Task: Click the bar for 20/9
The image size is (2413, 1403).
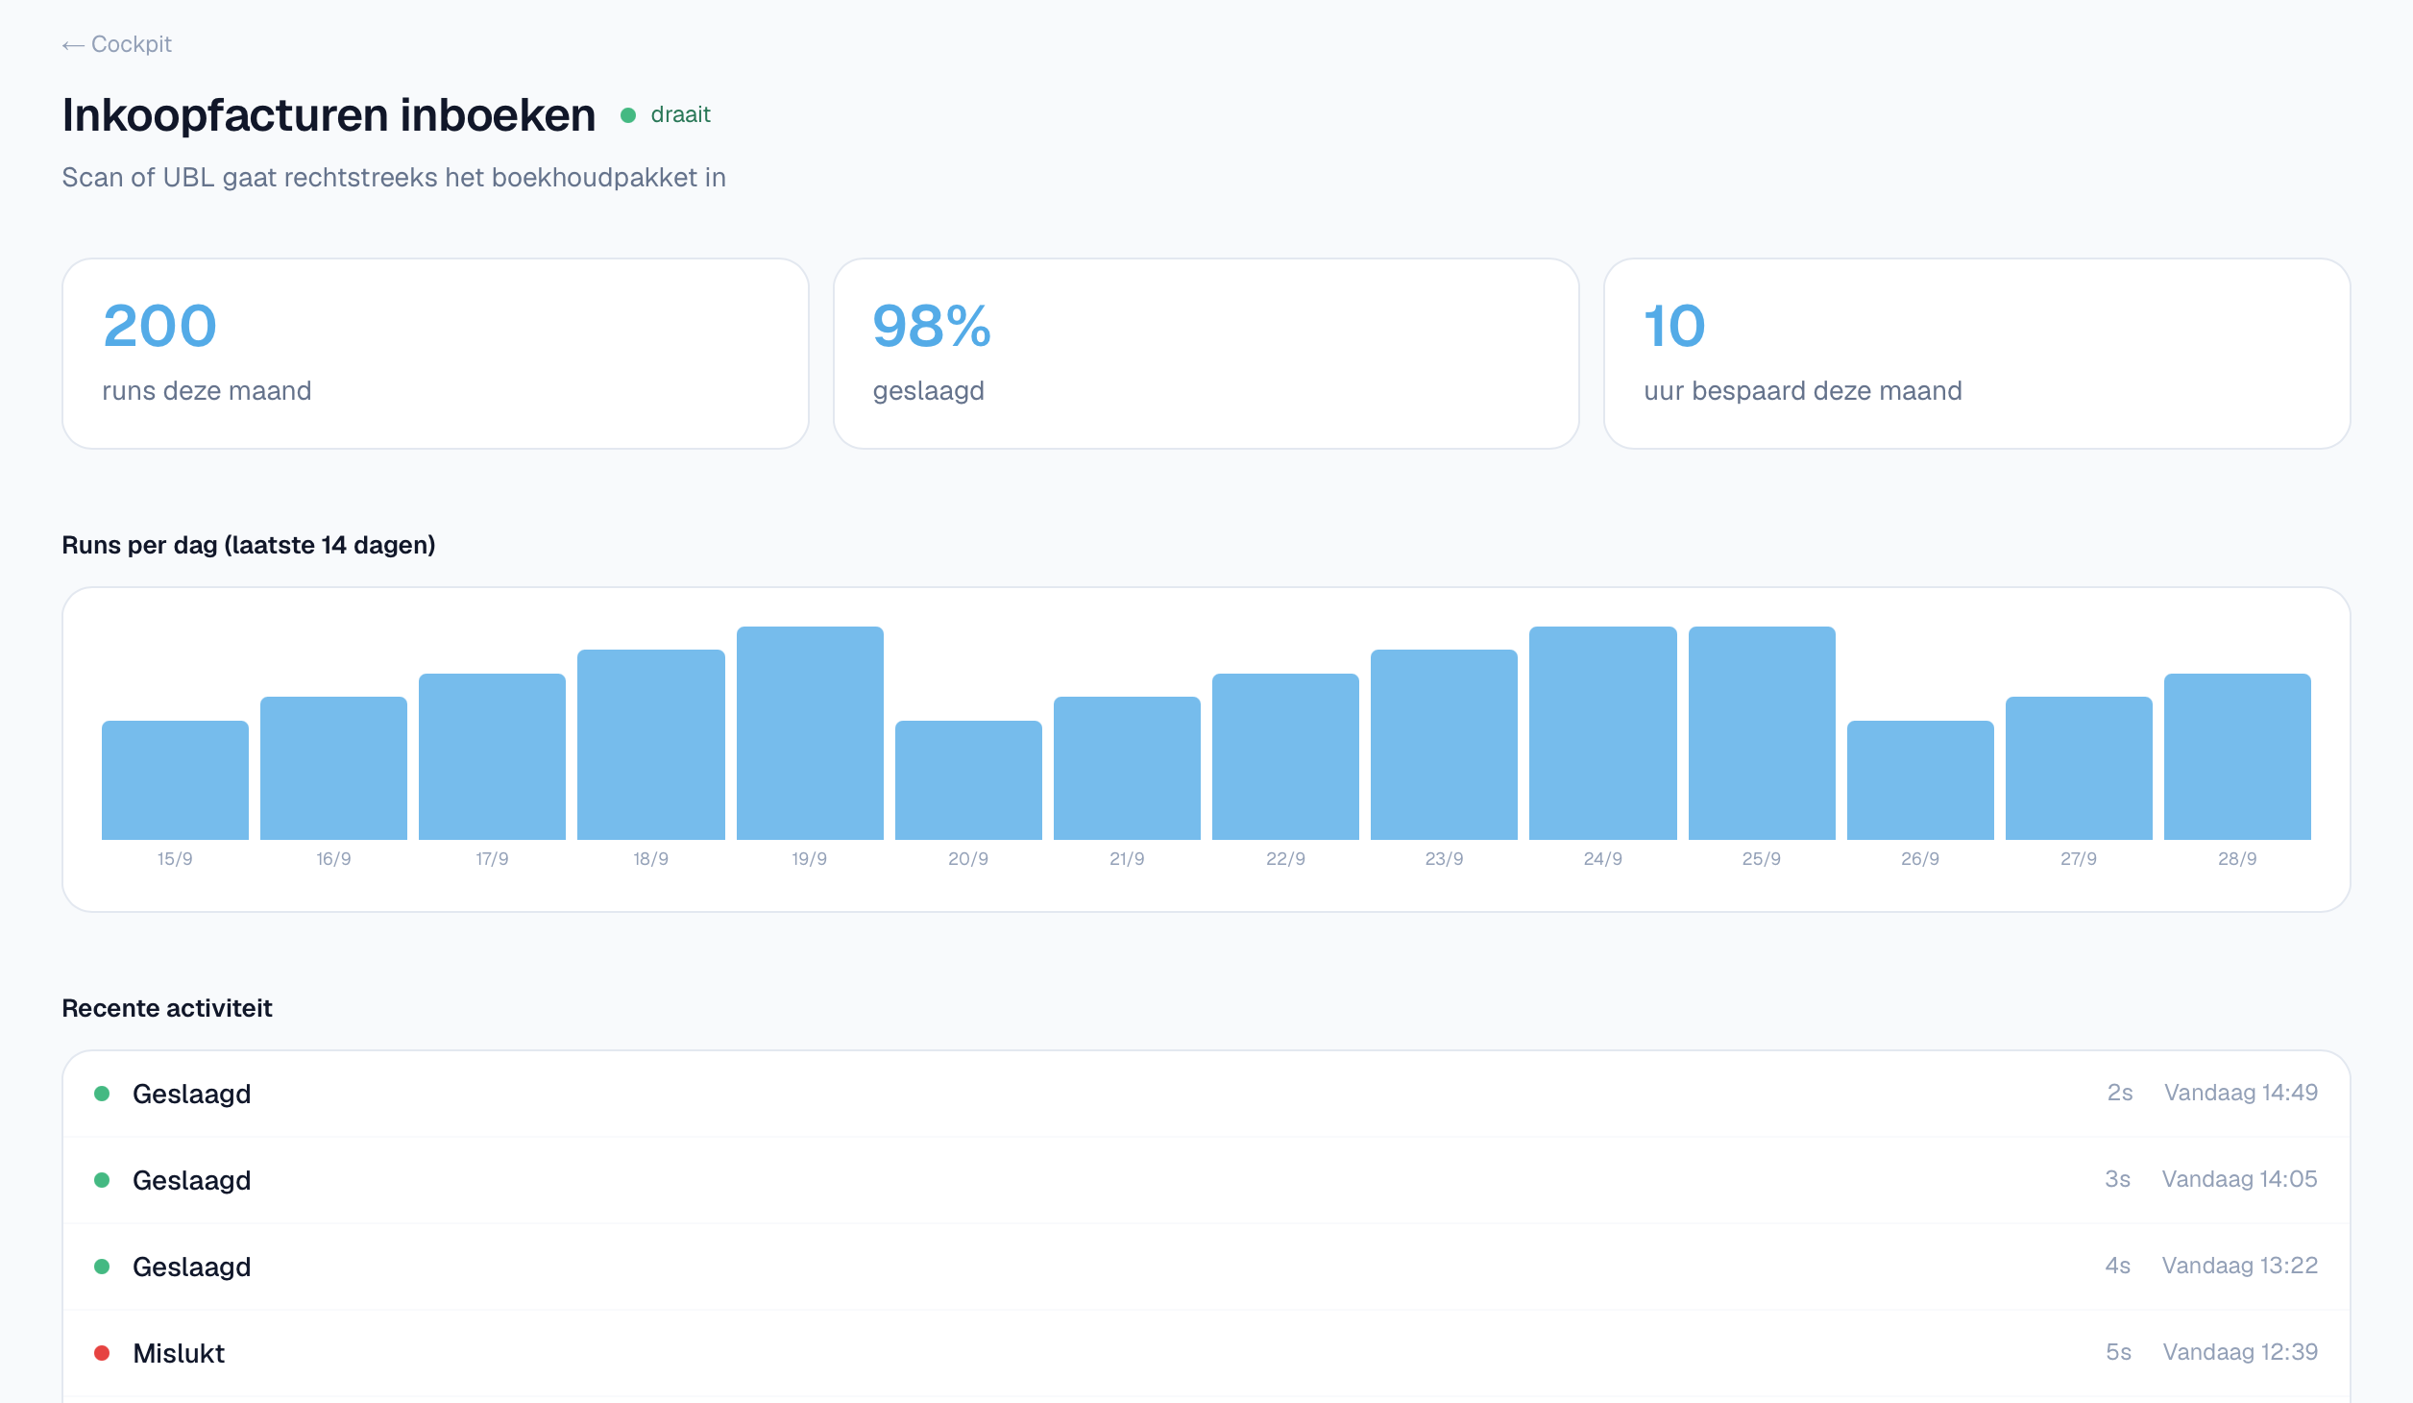Action: [x=968, y=780]
